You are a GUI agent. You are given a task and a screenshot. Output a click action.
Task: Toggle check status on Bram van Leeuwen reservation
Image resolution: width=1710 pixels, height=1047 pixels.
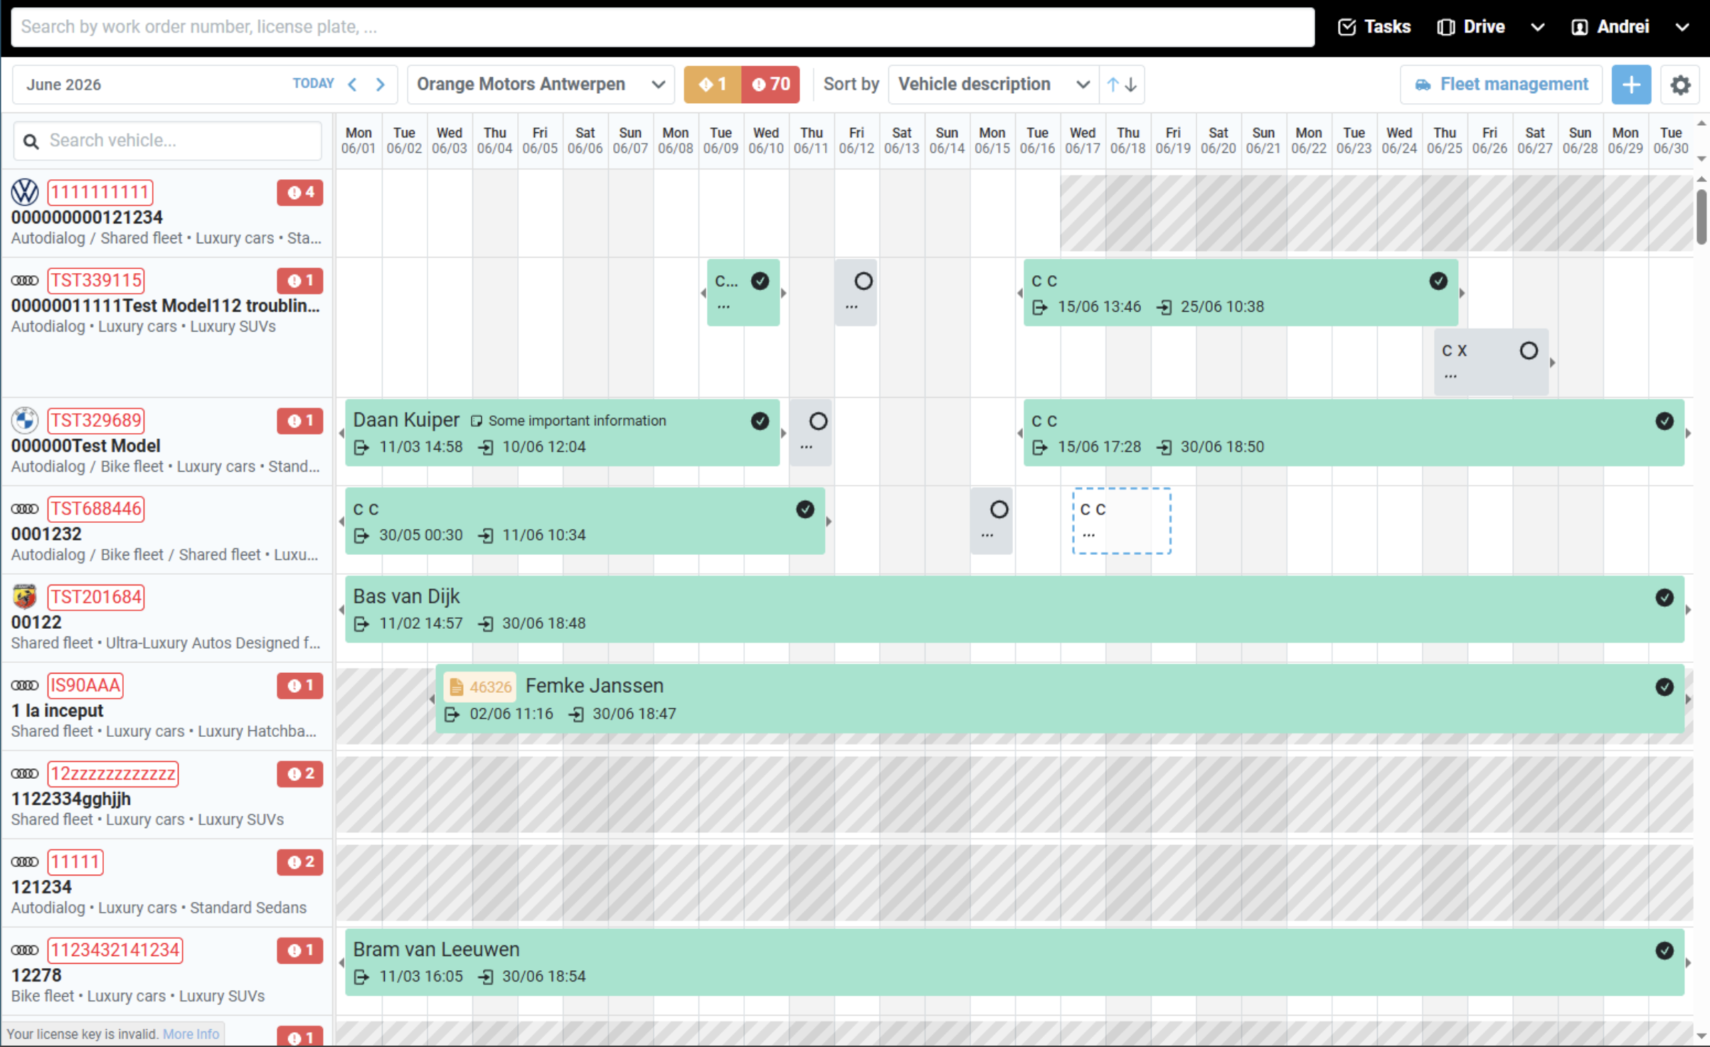[x=1664, y=950]
